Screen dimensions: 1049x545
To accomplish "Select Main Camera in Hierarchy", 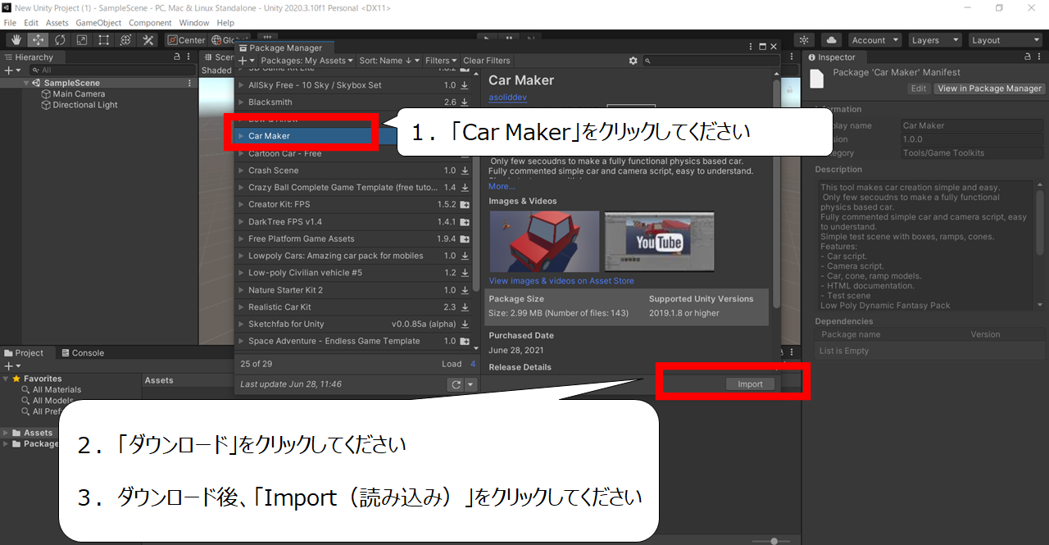I will point(79,94).
